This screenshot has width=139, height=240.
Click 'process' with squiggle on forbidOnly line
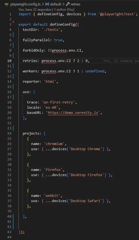click(59, 51)
